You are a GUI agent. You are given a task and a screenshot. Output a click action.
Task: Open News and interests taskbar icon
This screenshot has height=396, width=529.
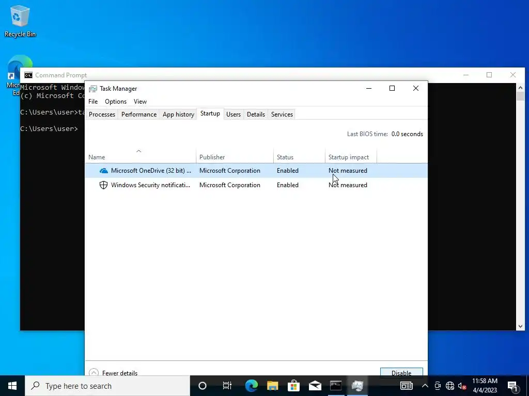[x=406, y=386]
